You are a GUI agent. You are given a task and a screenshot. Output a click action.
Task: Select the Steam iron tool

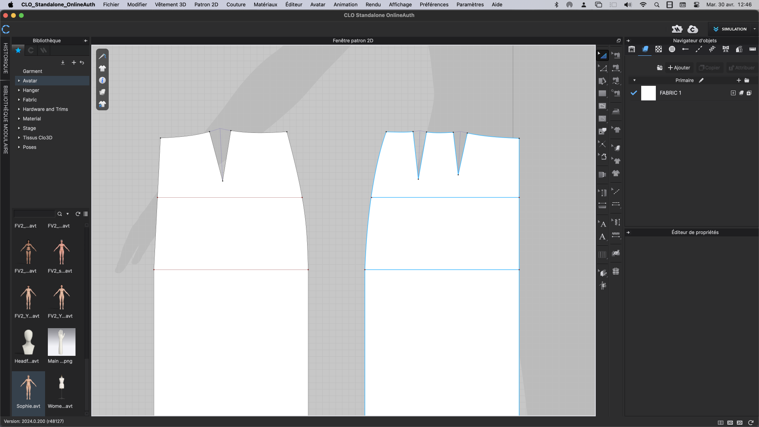(x=616, y=111)
